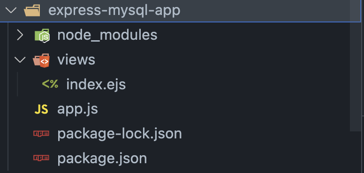Collapse the express-mysql-app root chevron
The image size is (364, 173).
click(11, 11)
